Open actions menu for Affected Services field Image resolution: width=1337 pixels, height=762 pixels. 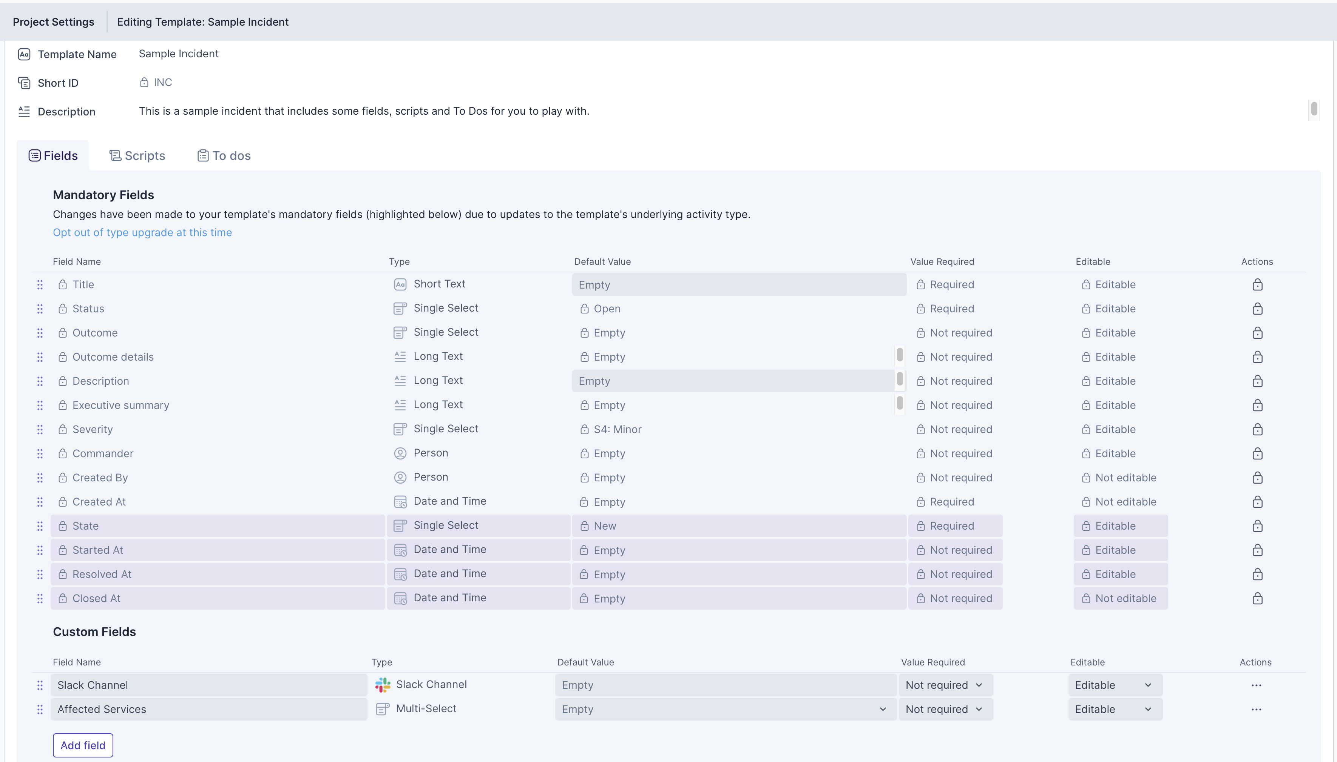1256,709
